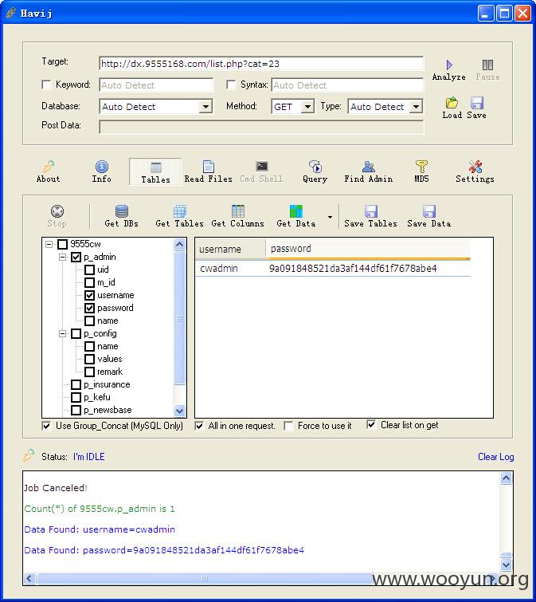Uncheck the p_admin table checkbox
The image size is (536, 602).
(x=76, y=257)
